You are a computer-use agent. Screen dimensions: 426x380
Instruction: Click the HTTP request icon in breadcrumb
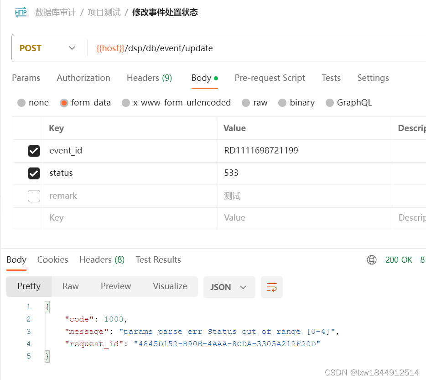21,12
